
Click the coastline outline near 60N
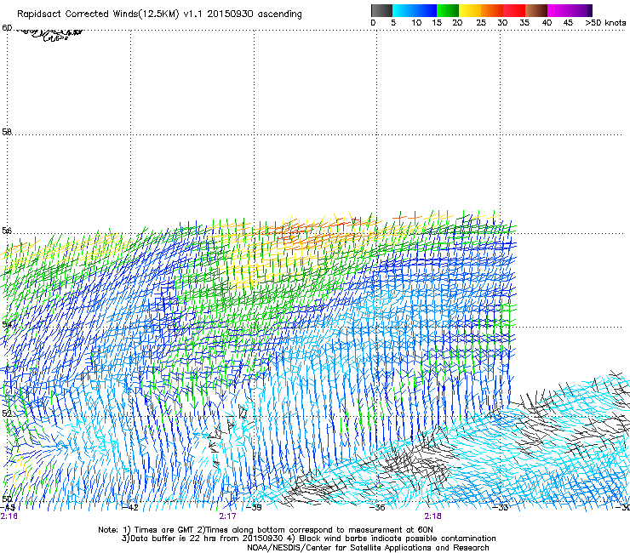tap(50, 35)
